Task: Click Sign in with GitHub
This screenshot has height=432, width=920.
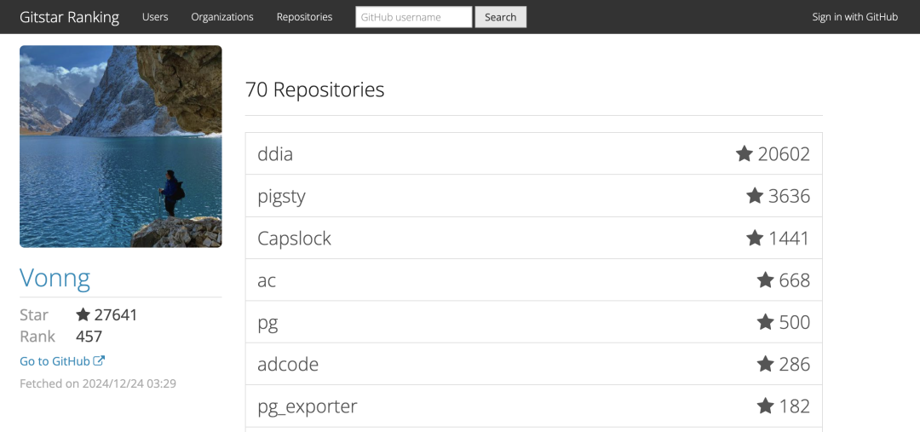Action: point(854,17)
